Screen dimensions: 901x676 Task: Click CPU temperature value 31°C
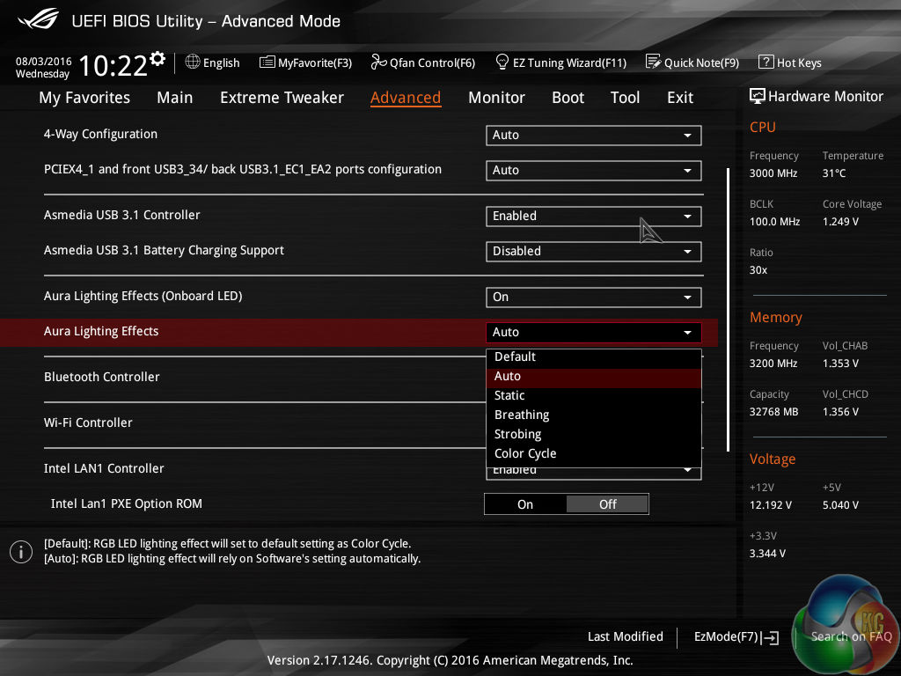(834, 173)
